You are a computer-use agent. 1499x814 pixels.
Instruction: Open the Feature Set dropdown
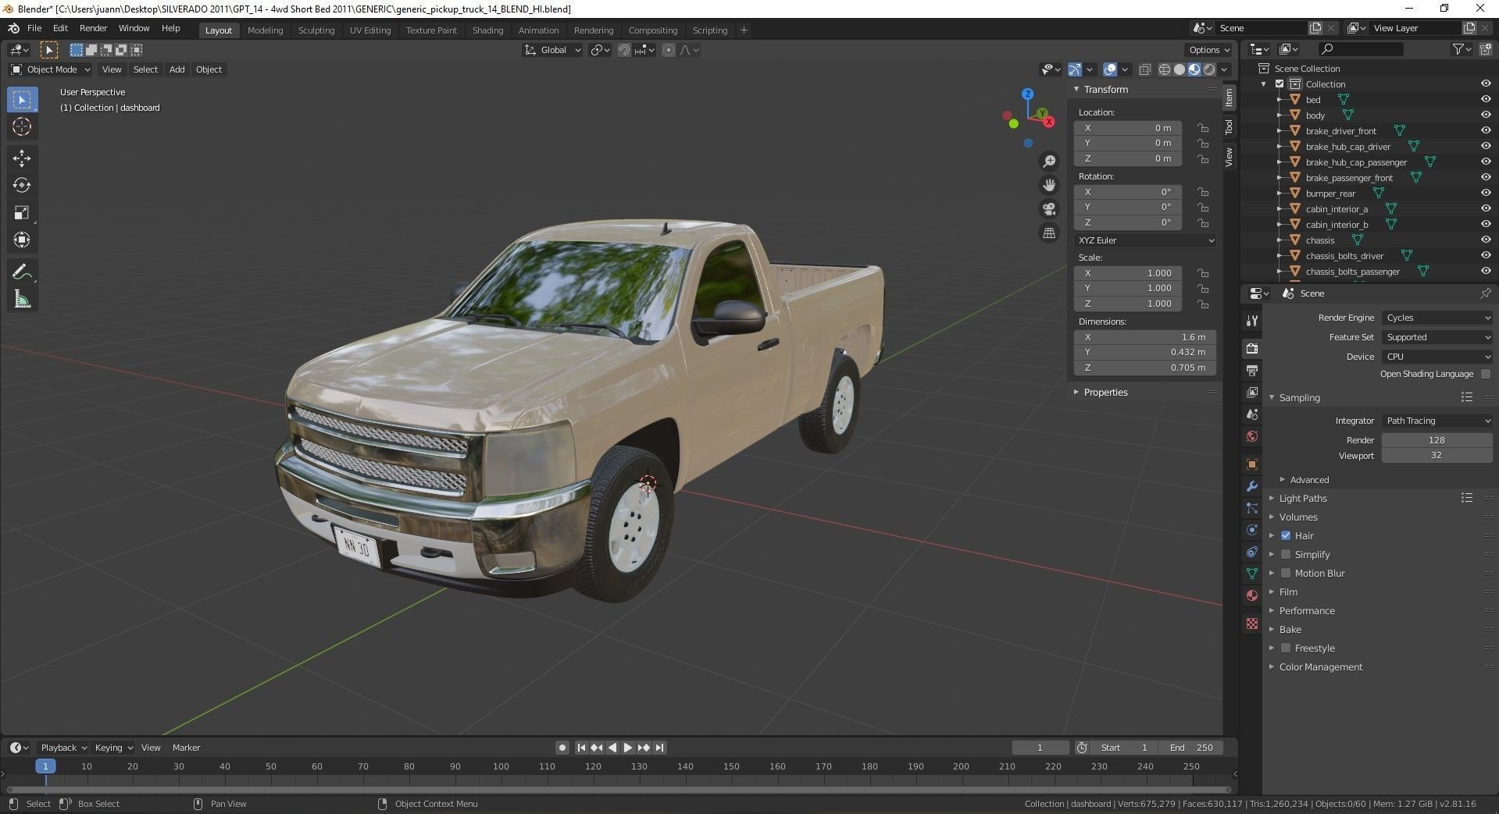(x=1437, y=337)
